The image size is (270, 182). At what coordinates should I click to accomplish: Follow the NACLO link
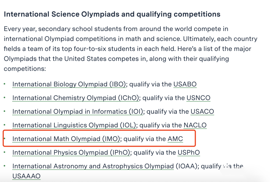coord(195,125)
